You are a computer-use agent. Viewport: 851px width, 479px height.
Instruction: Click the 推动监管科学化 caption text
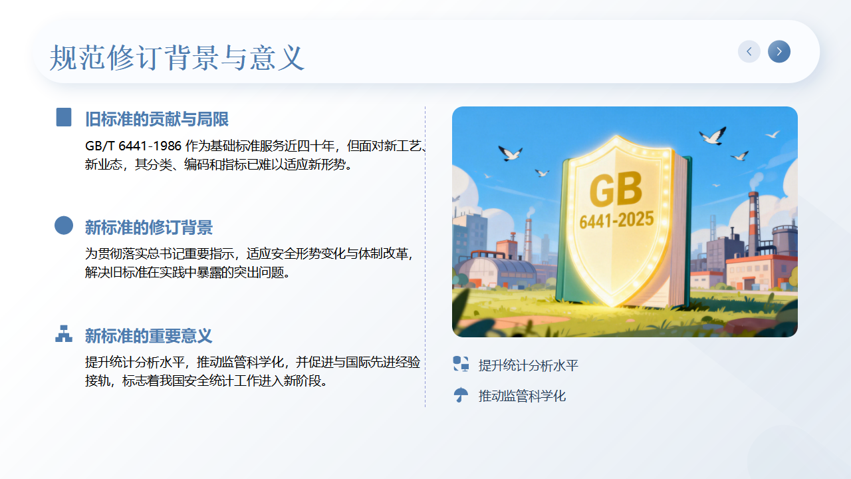coord(523,396)
